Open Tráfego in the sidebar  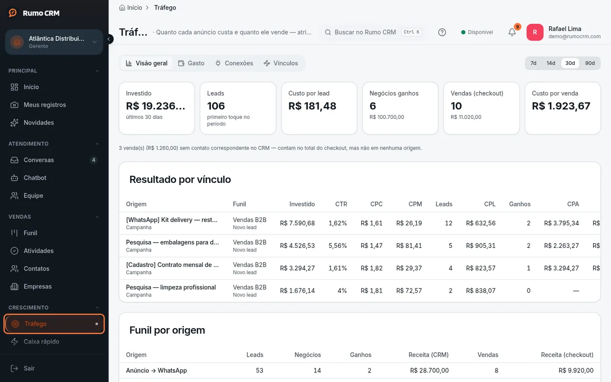point(54,324)
